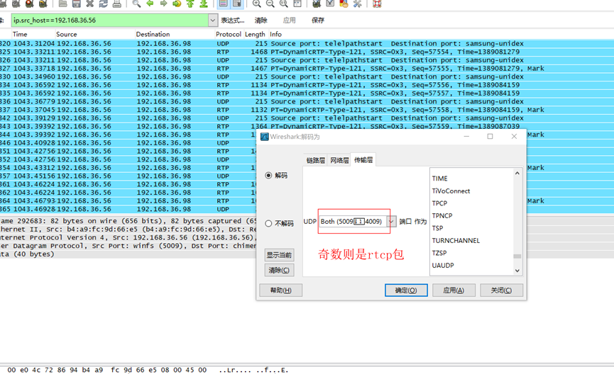614x374 pixels.
Task: Switch to the 链路层 tab
Action: point(316,160)
